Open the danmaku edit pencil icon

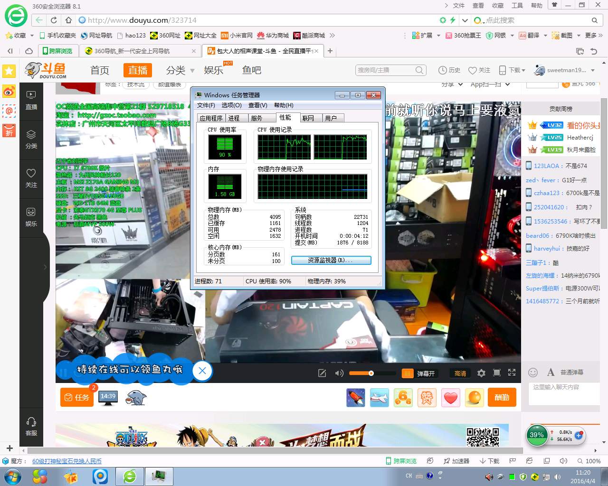point(322,373)
